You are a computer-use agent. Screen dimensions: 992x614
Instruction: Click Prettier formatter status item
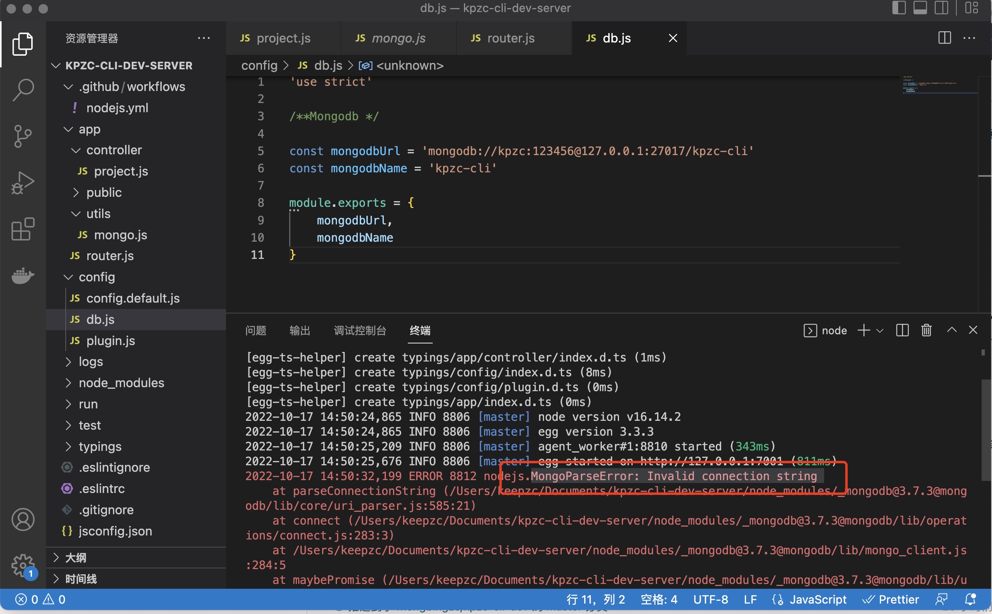(x=891, y=600)
